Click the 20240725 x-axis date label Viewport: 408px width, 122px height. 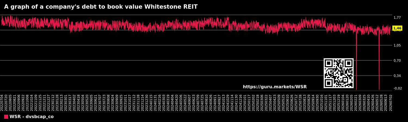(x=202, y=102)
